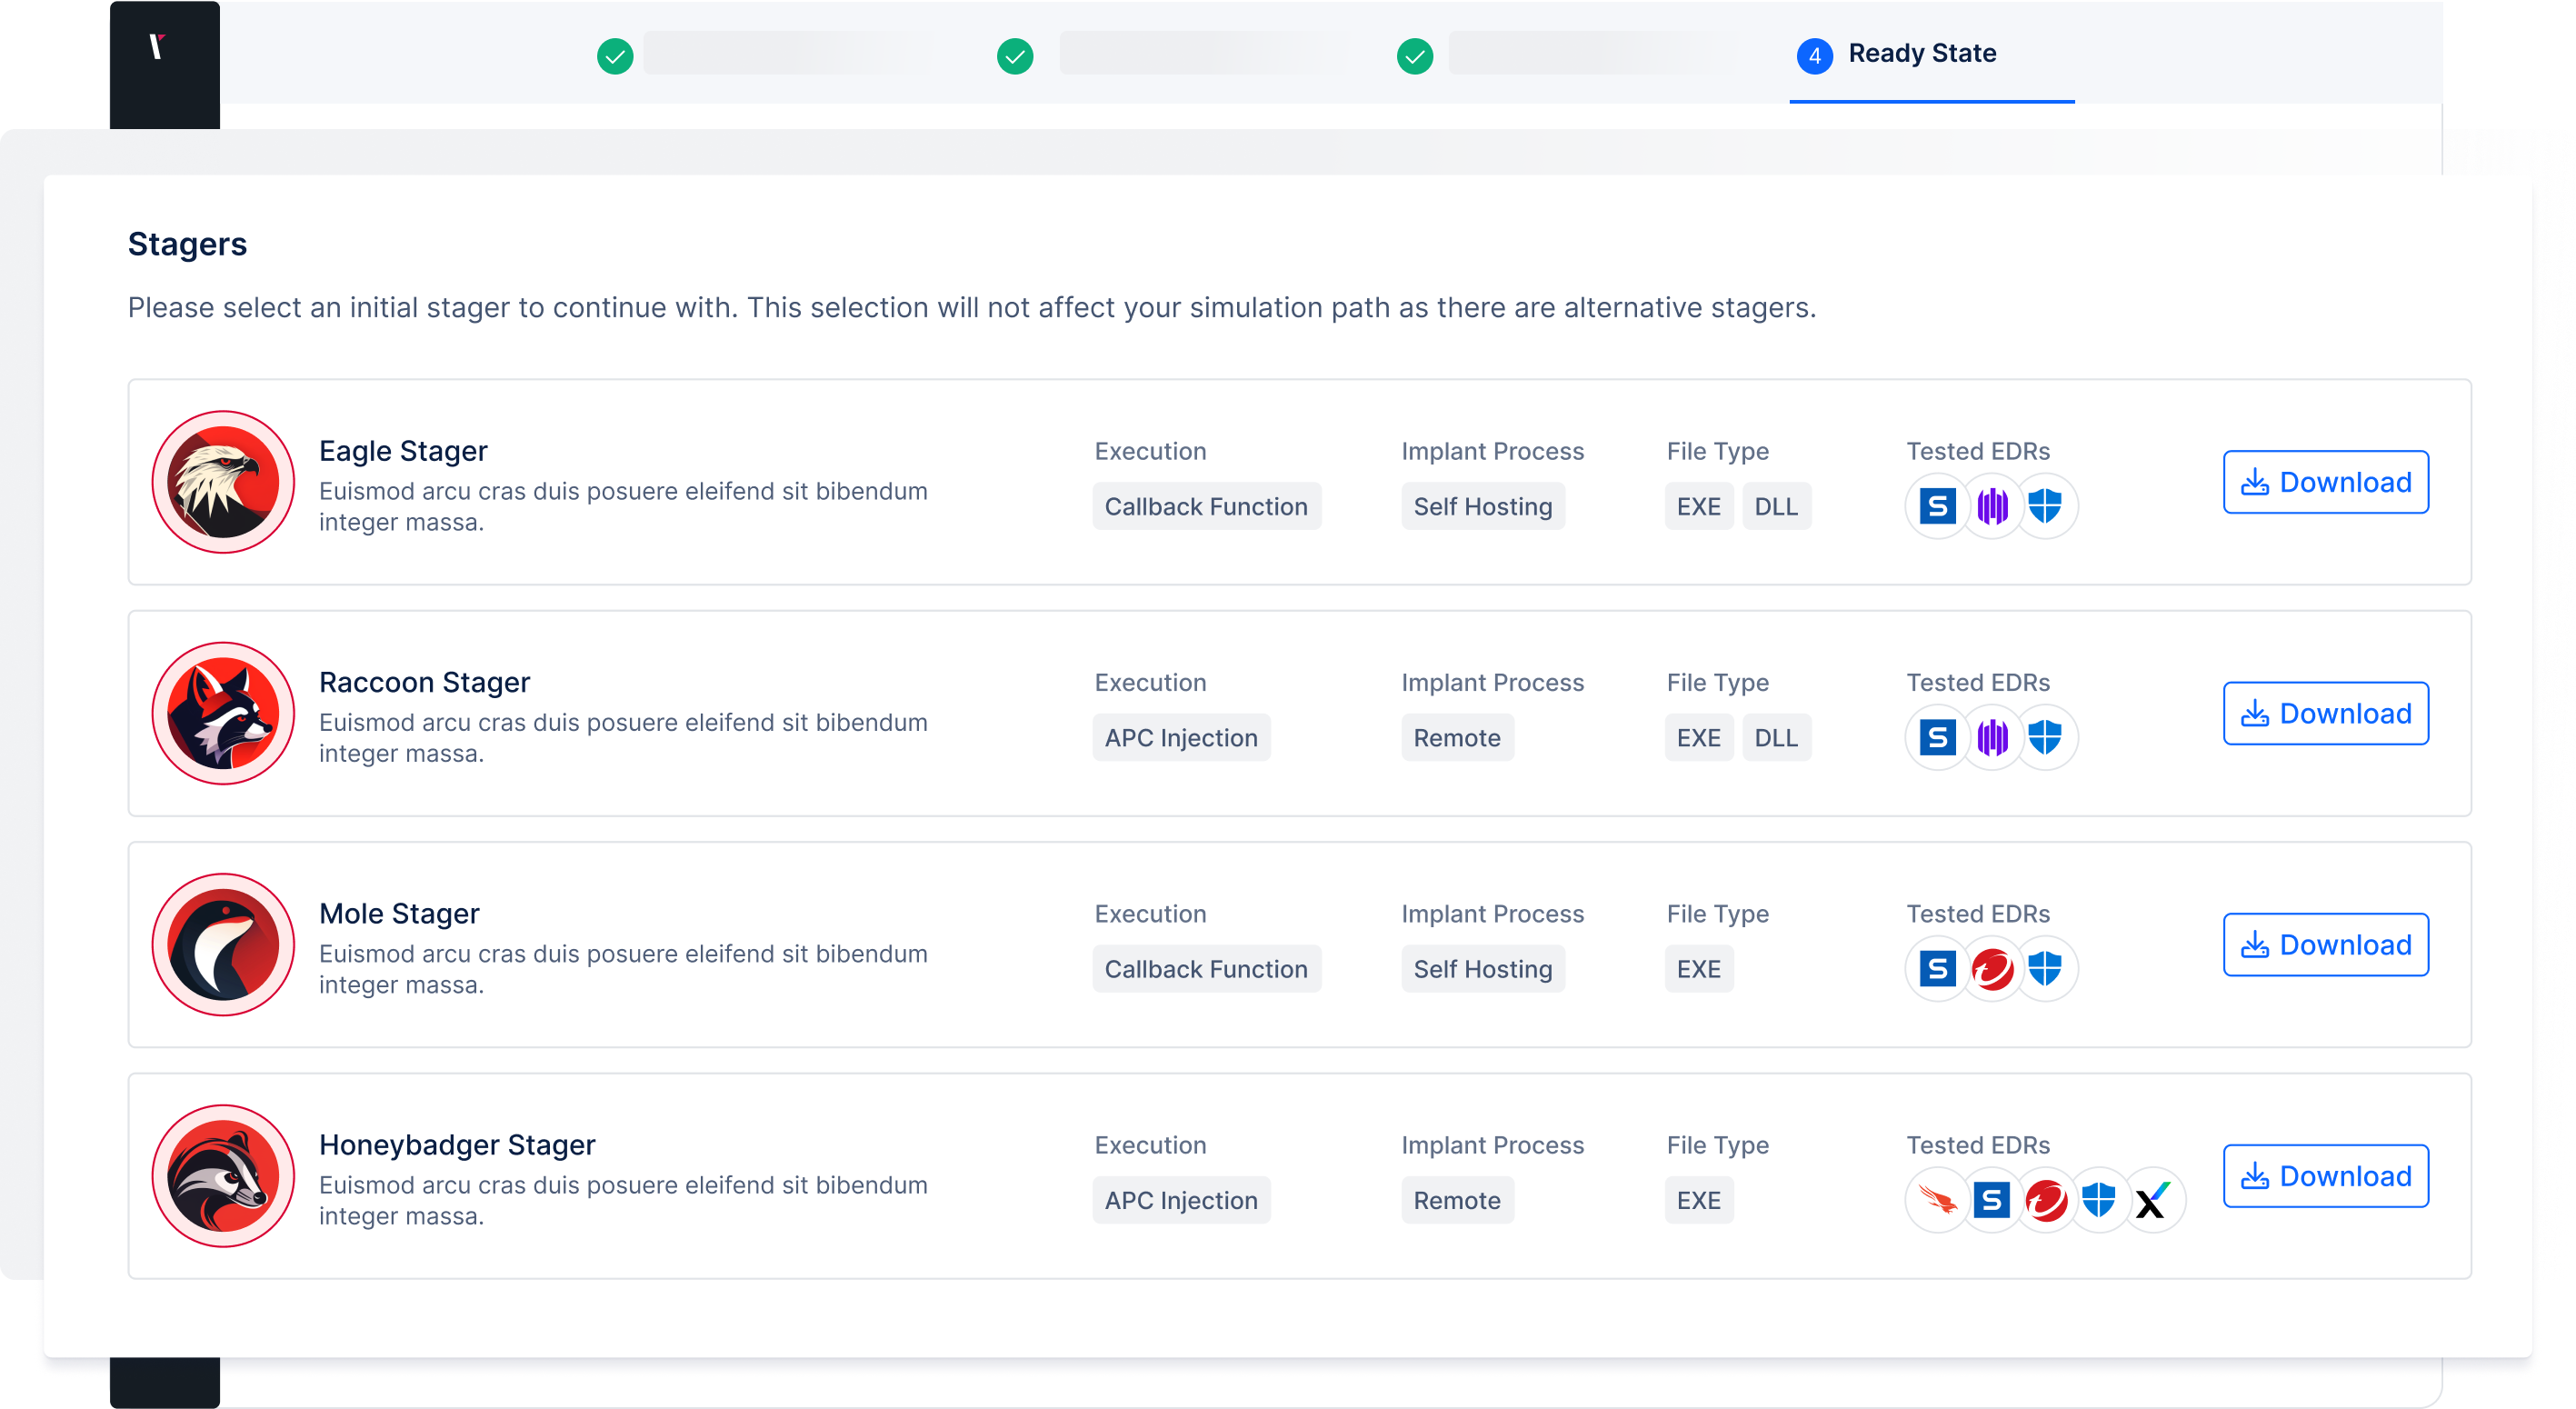
Task: Select the Honeybadger Stager mascot avatar
Action: tap(222, 1176)
